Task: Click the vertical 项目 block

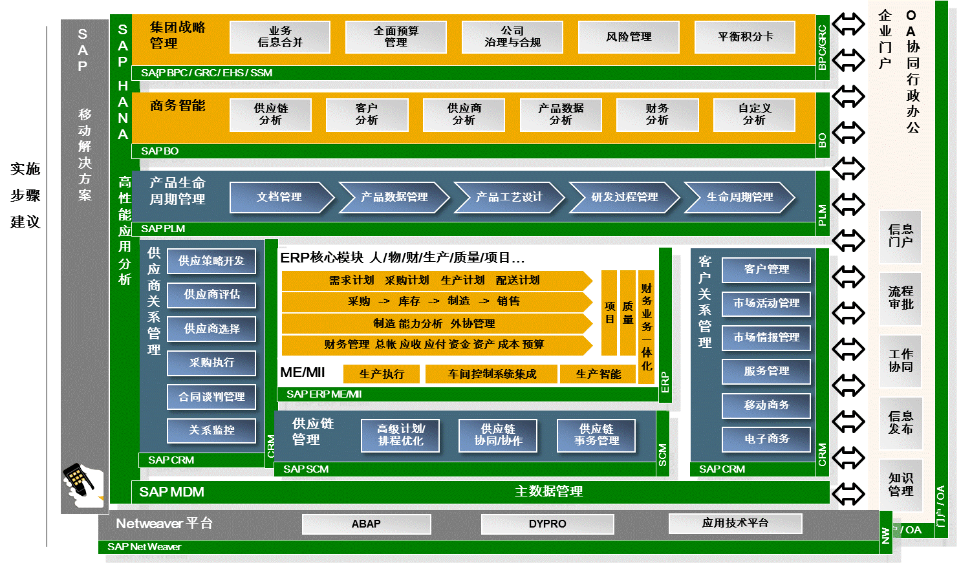Action: point(609,313)
